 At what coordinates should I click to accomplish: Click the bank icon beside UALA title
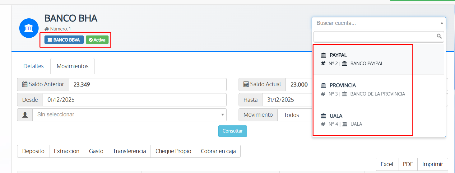tap(324, 116)
